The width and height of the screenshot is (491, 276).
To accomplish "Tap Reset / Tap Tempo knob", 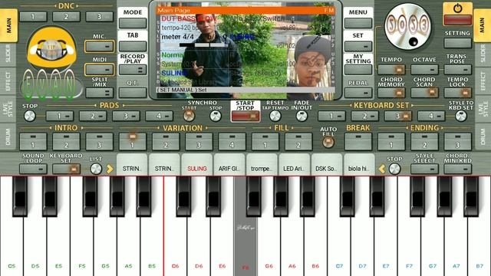I will [x=275, y=116].
